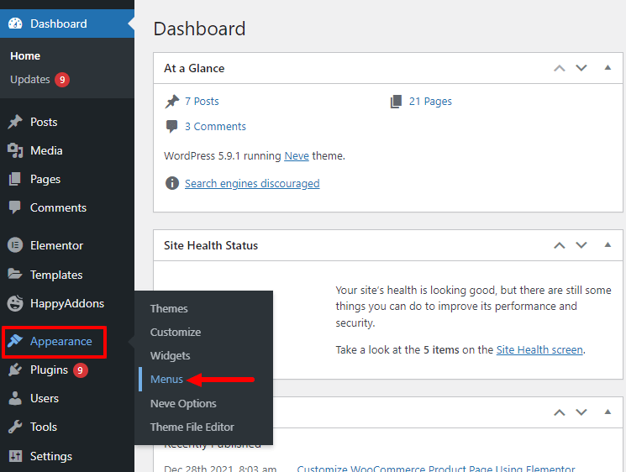
Task: Open Themes from Appearance submenu
Action: [x=169, y=308]
